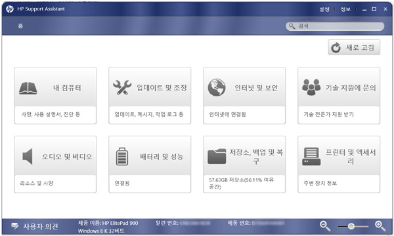
Task: Click the text 사양, 사용 설명서, 진단 등
Action: tap(51, 114)
